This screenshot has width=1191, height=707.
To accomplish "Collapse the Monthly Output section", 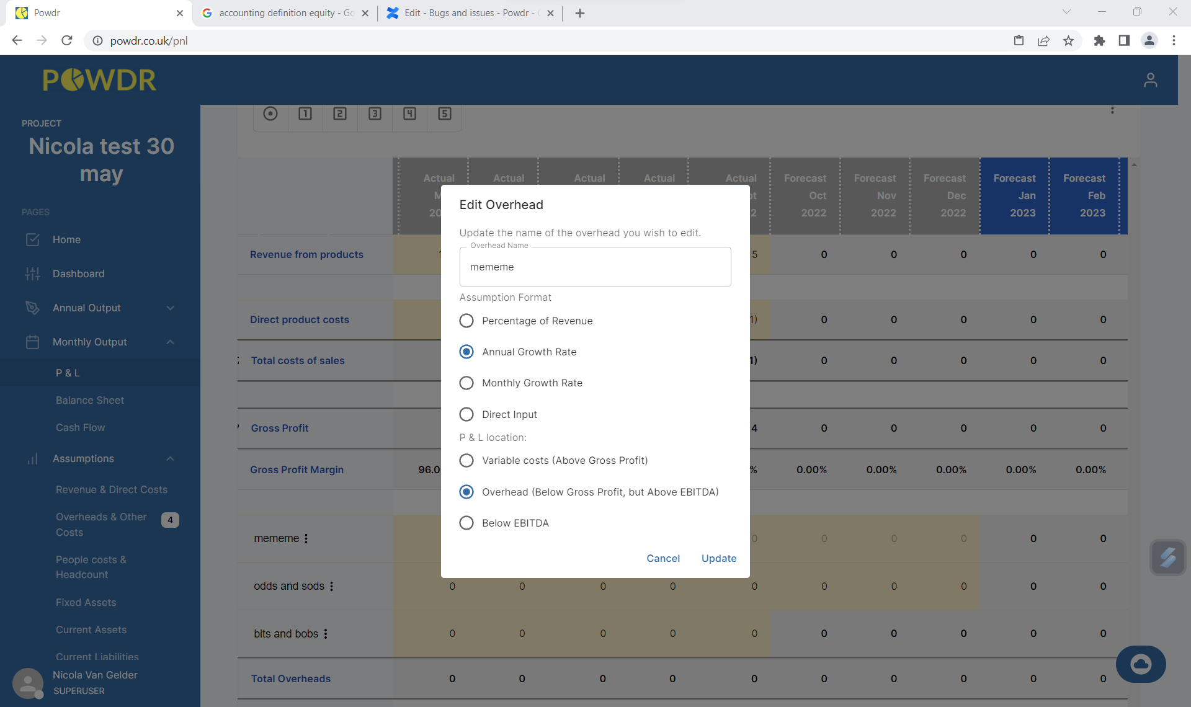I will [x=170, y=342].
